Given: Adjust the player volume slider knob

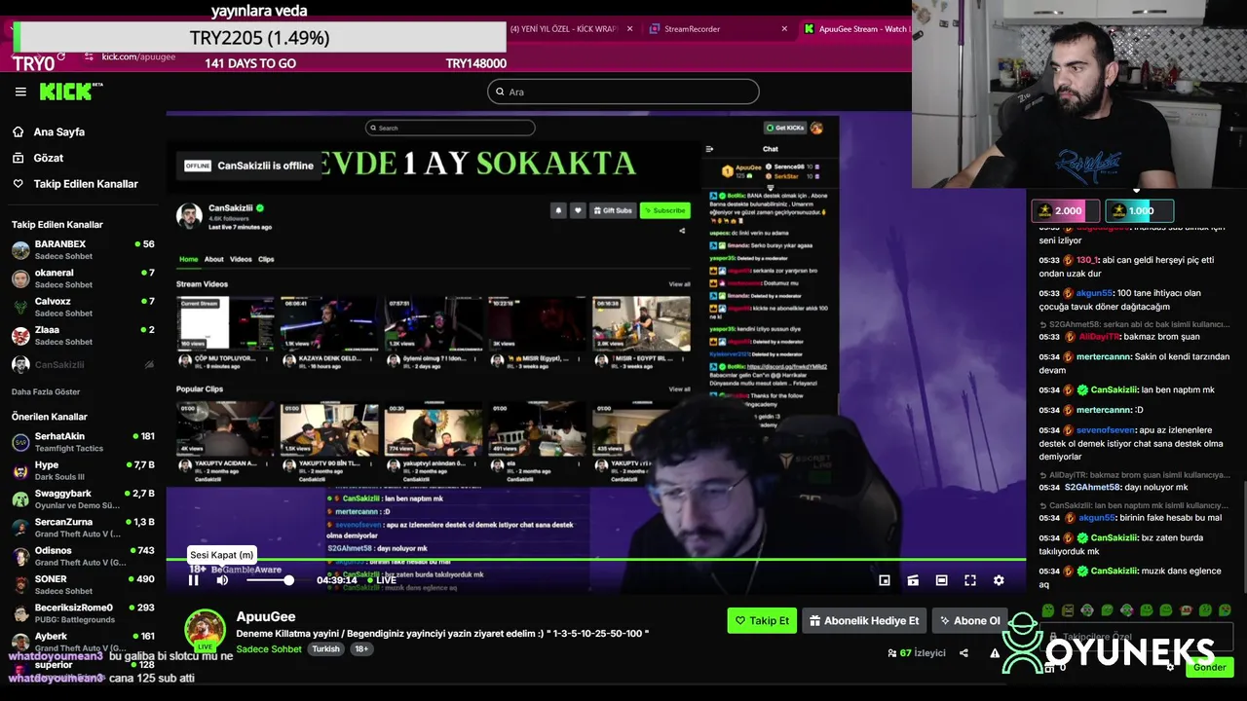Looking at the screenshot, I should [x=288, y=580].
